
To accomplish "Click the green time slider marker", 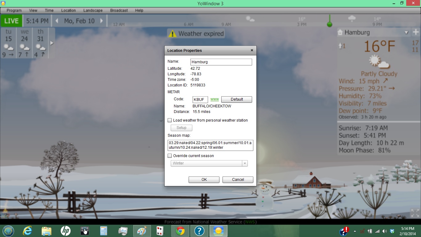I will (329, 24).
